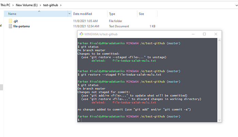
Task: Close the MINGW64 terminal window
Action: pos(216,34)
